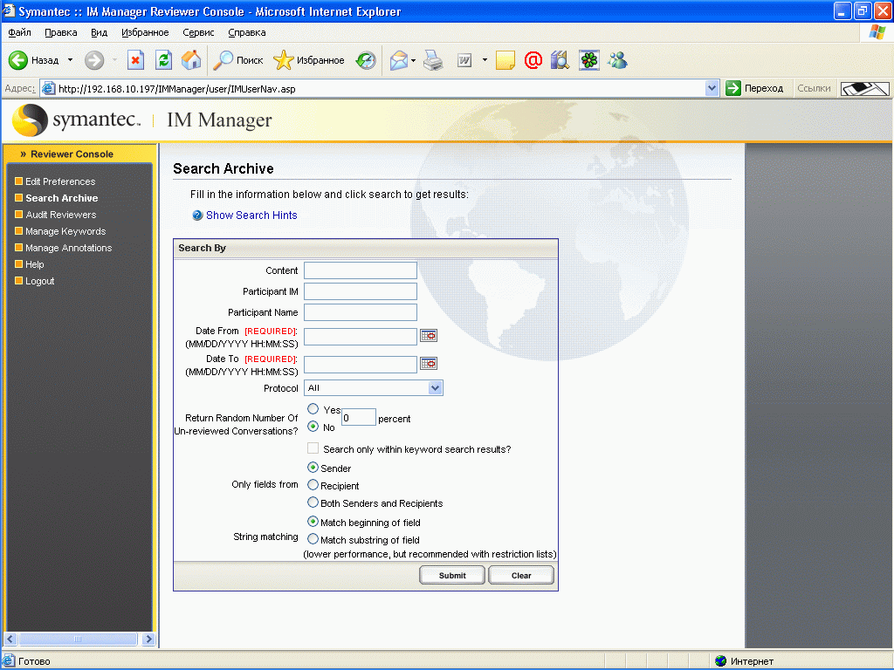894x670 pixels.
Task: Click Show Search Hints link
Action: click(x=251, y=215)
